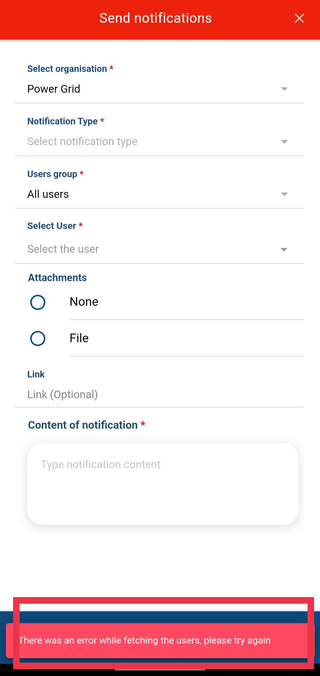Click the Users group dropdown arrow

tap(284, 194)
